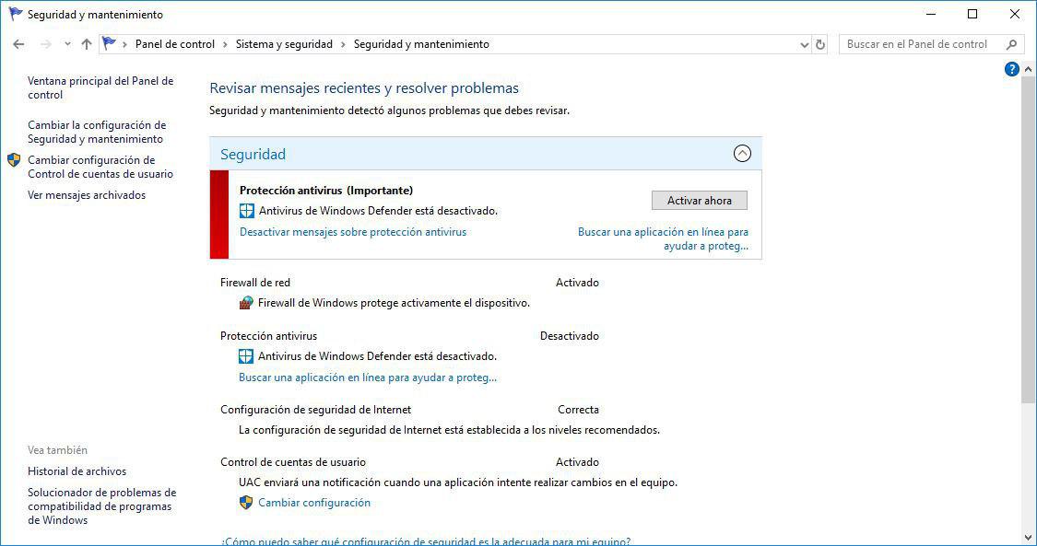The width and height of the screenshot is (1037, 546).
Task: Minimize the Seguridad y mantenimiento window
Action: pos(931,14)
